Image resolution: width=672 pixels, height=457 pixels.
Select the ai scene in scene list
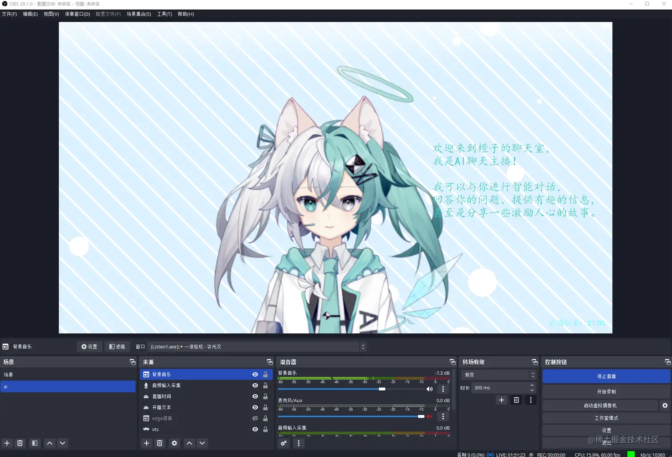(x=68, y=386)
